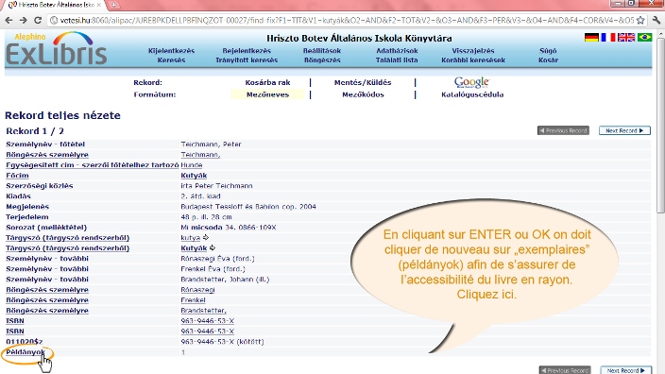The height and width of the screenshot is (374, 665).
Task: Open Adatbázisok in the top menu
Action: click(x=397, y=51)
